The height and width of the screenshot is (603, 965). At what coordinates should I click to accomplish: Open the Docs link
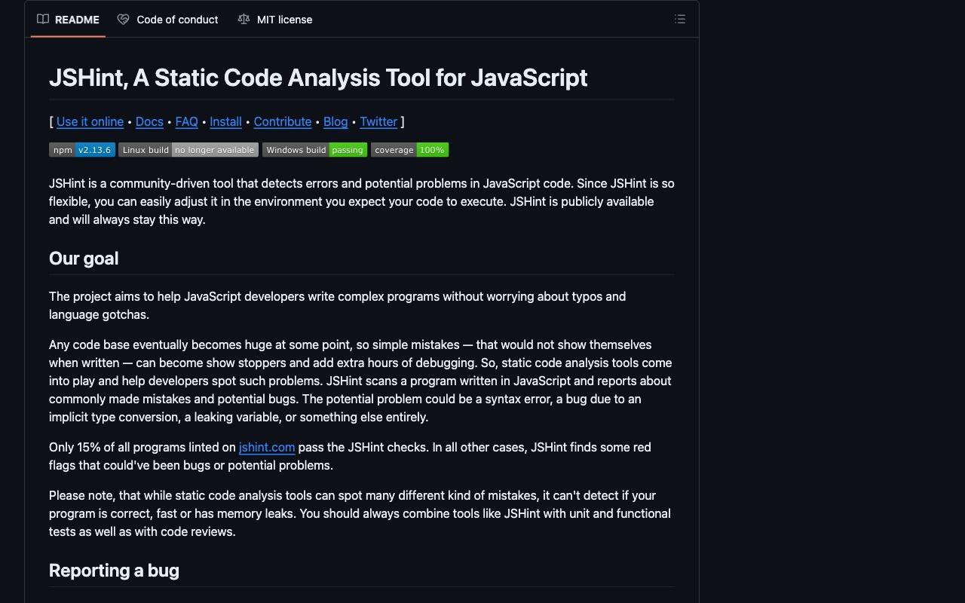click(149, 121)
